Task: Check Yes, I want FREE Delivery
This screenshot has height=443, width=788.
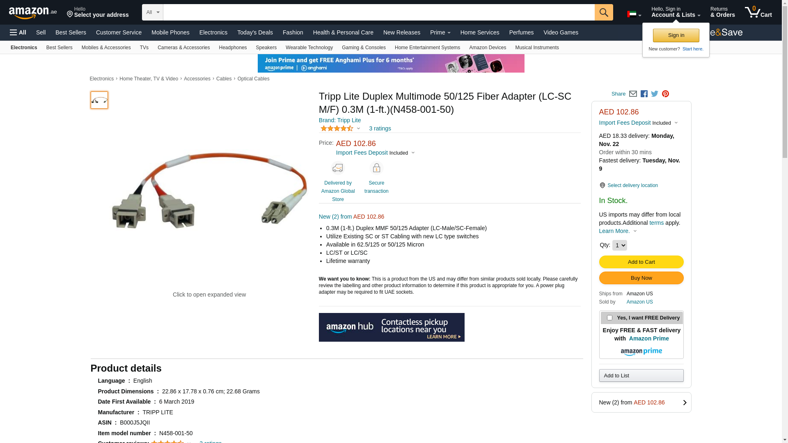Action: tap(609, 318)
